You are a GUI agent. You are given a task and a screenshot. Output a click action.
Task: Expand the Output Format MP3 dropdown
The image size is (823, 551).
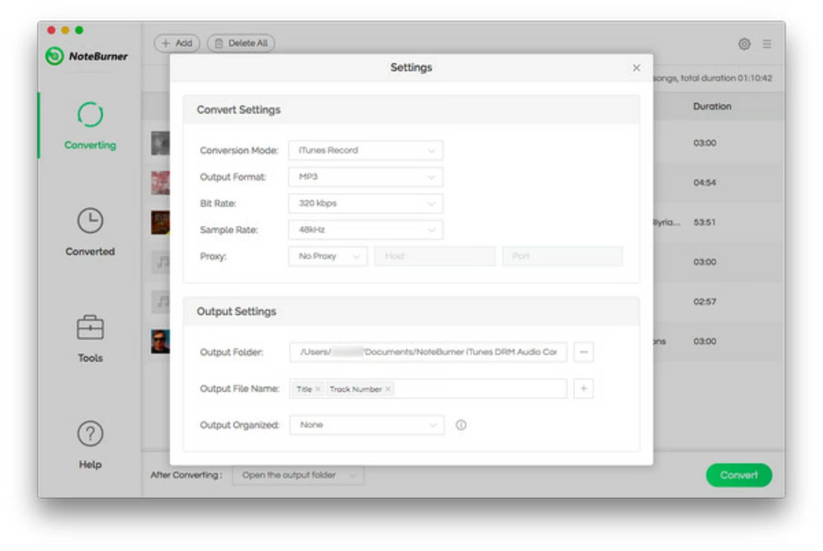click(x=365, y=177)
